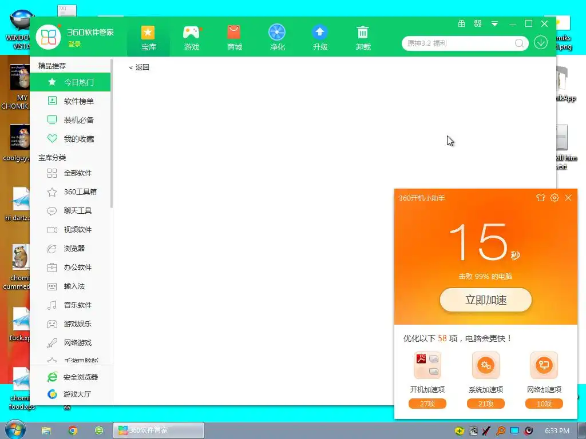Click the yellow-green 360 tray icon
Viewport: 586px width, 439px height.
460,431
